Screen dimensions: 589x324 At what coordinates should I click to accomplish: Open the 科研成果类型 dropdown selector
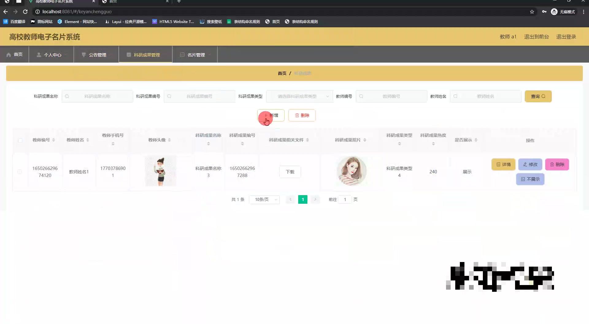299,96
